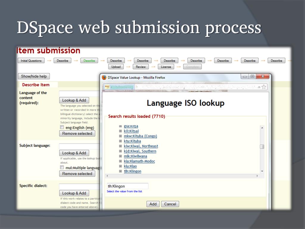The height and width of the screenshot is (229, 305).
Task: Click Add in the lookup dialog
Action: coord(153,204)
